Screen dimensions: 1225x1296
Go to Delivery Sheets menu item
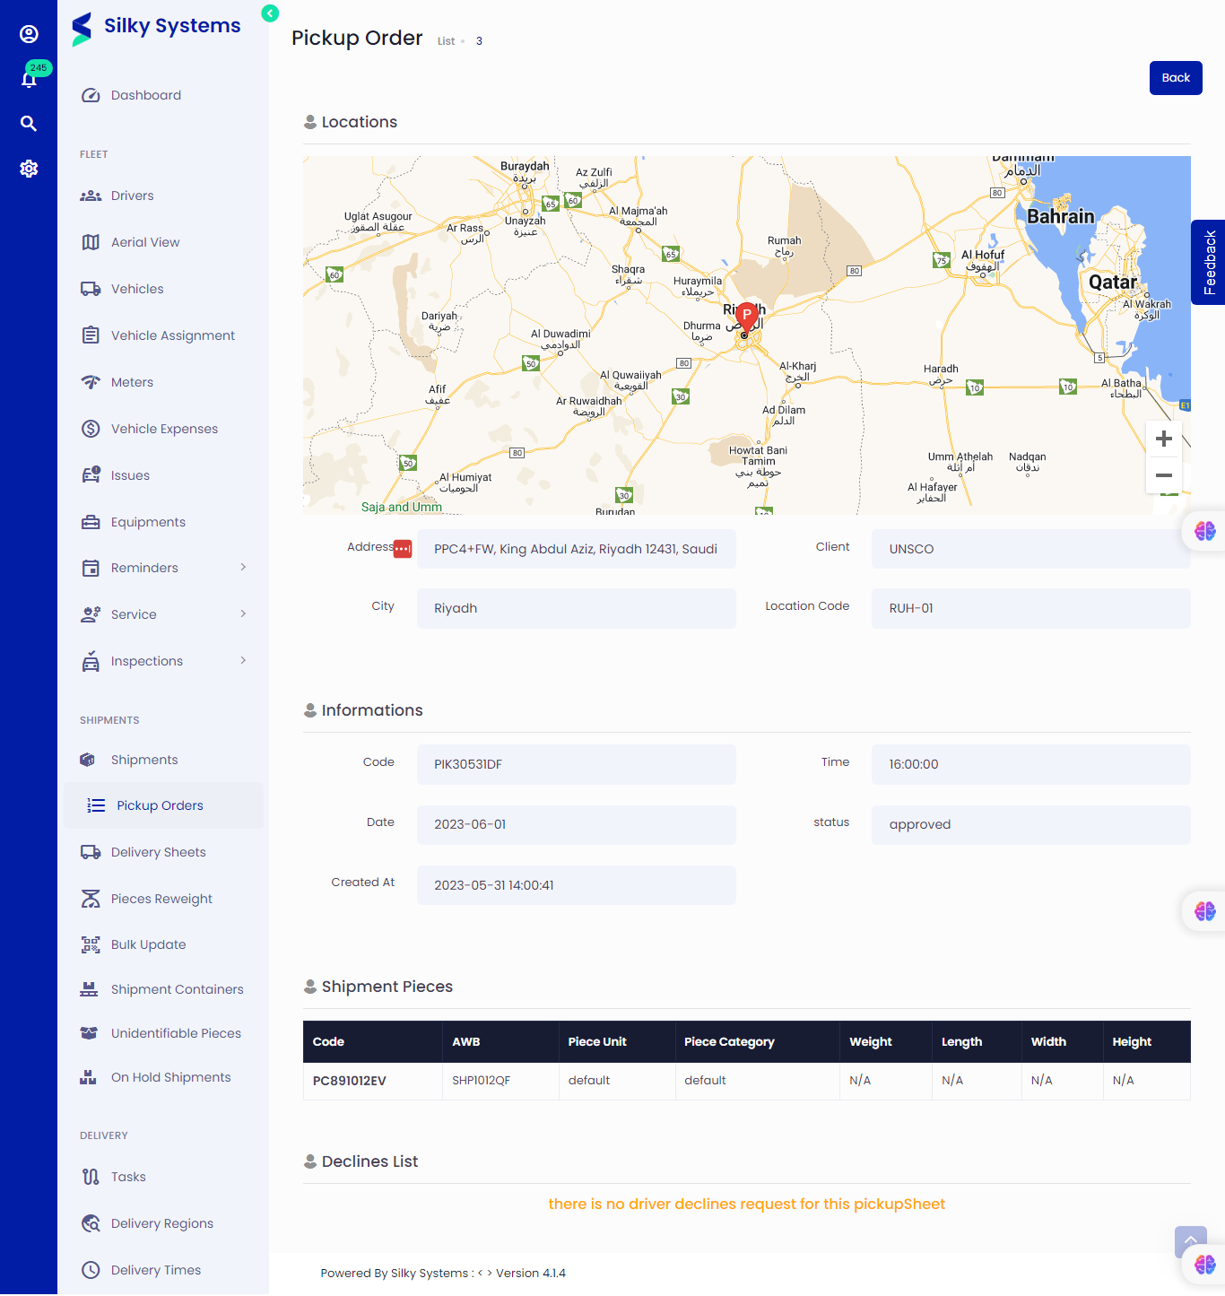[158, 852]
